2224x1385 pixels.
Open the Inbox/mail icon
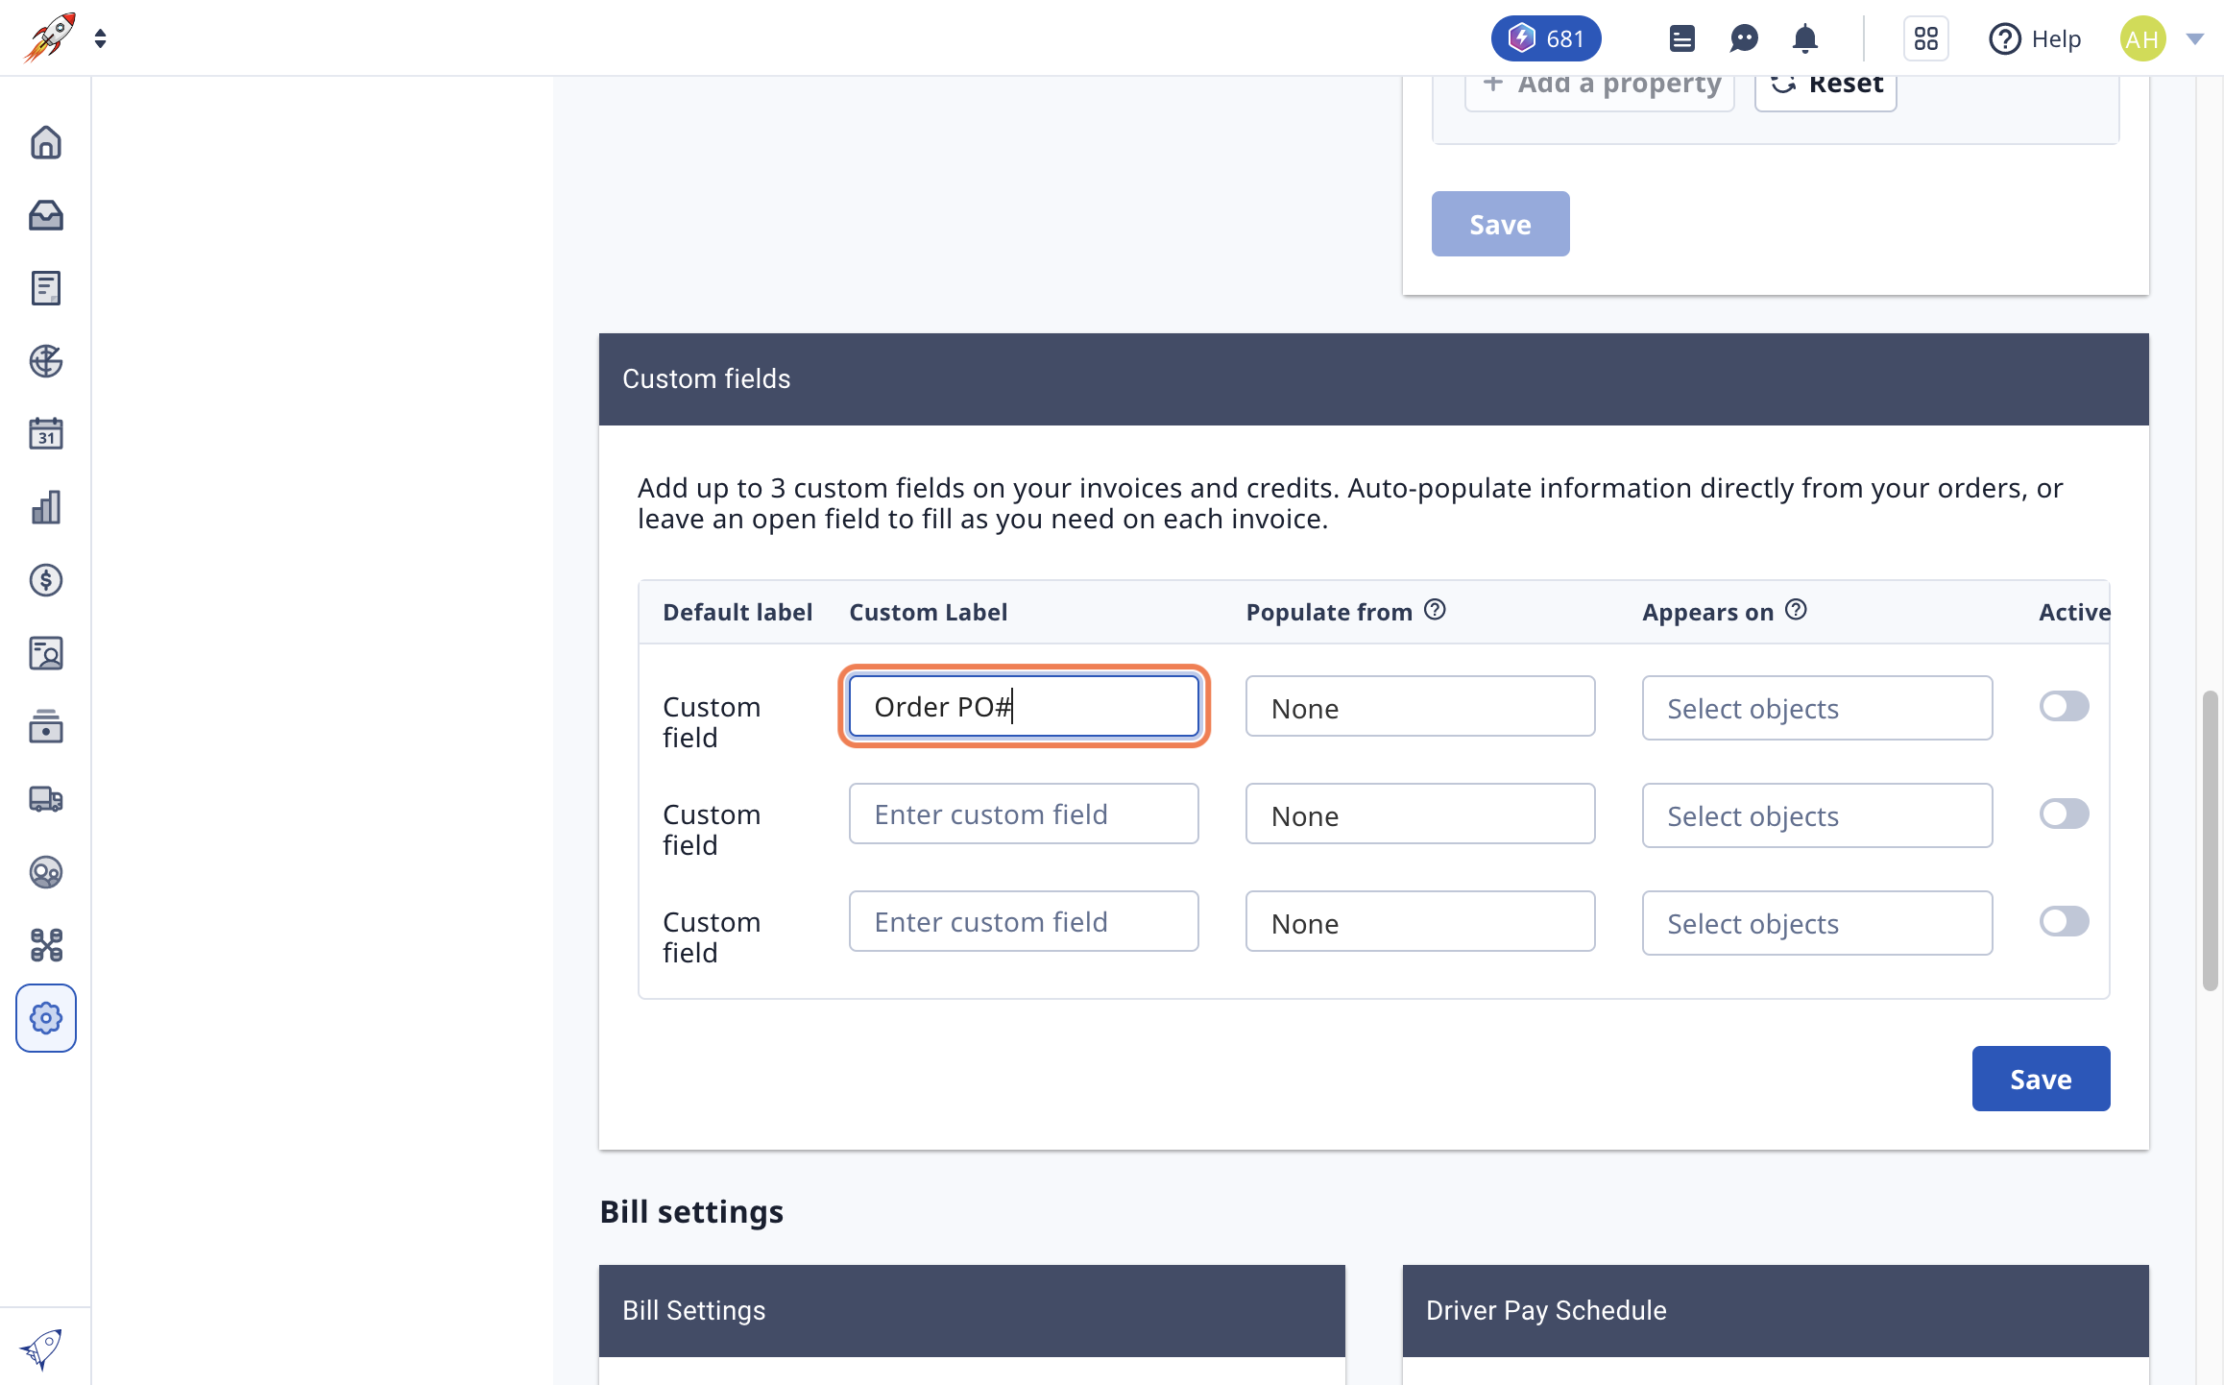(46, 215)
